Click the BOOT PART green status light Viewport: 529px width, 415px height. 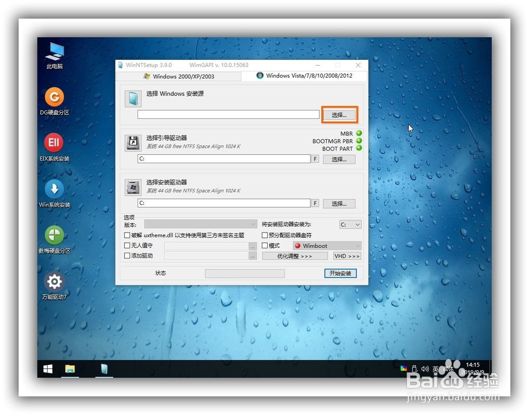coord(359,148)
